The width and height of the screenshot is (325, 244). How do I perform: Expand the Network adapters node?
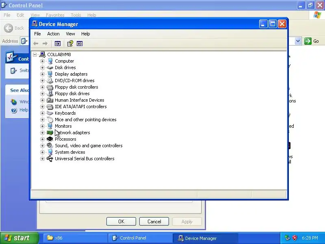42,133
